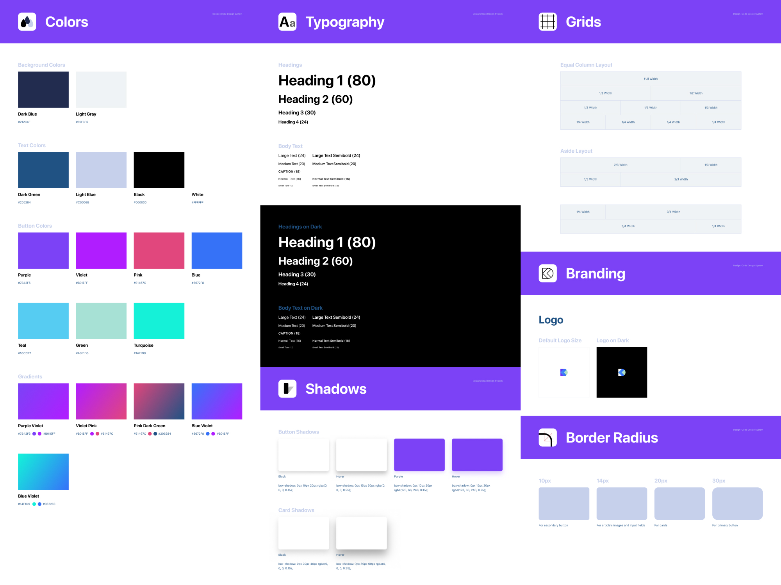This screenshot has height=585, width=781.
Task: Expand the Equal Column Layout section
Action: pos(585,64)
